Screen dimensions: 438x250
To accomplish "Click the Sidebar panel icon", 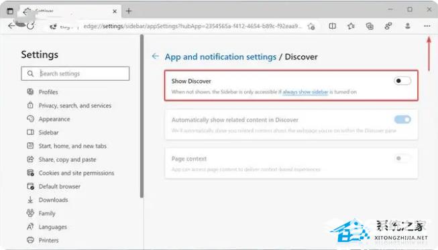I will 30,132.
